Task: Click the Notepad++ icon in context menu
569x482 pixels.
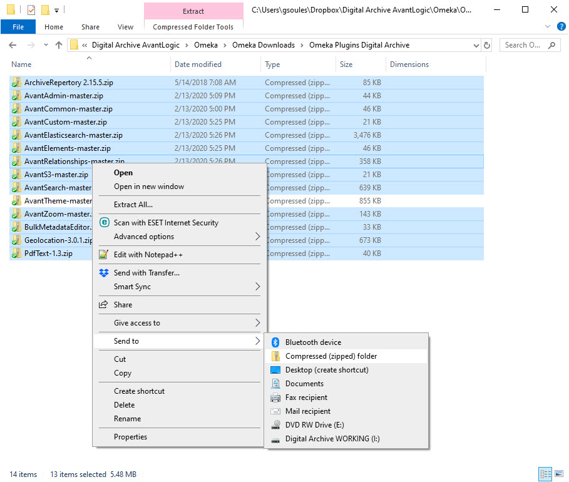Action: click(104, 254)
